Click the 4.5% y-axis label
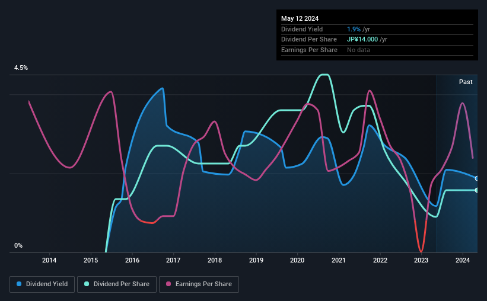Screen dimensions: 487x301 pos(21,68)
